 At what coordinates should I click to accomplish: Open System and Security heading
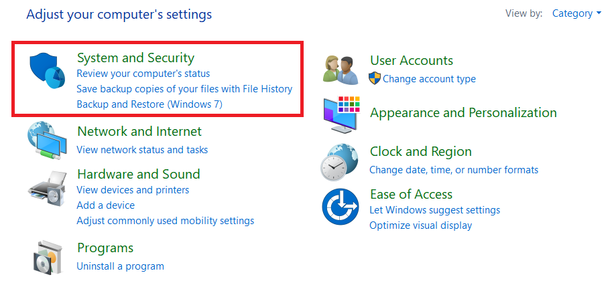[135, 58]
